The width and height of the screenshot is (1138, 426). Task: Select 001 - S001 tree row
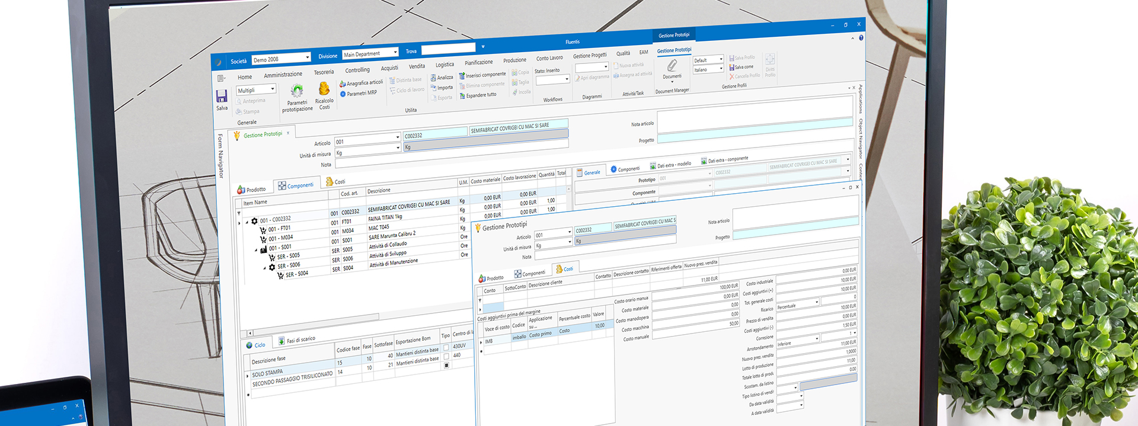279,248
